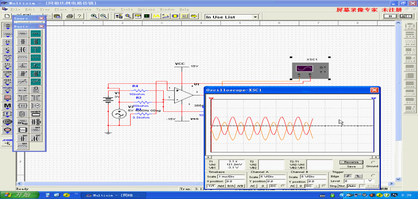
Task: Select B/A timebase mode
Action: tap(230, 186)
